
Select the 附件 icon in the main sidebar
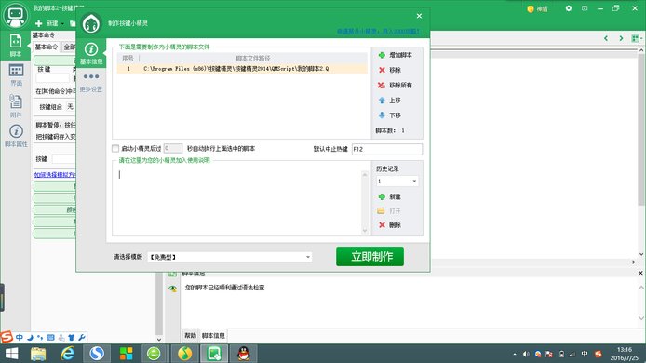16,105
